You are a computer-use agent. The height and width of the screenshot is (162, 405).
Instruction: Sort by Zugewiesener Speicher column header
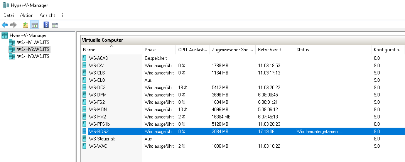233,50
